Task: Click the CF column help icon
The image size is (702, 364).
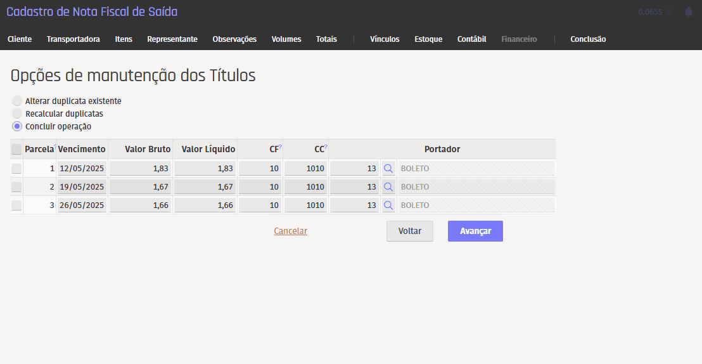Action: [x=280, y=147]
